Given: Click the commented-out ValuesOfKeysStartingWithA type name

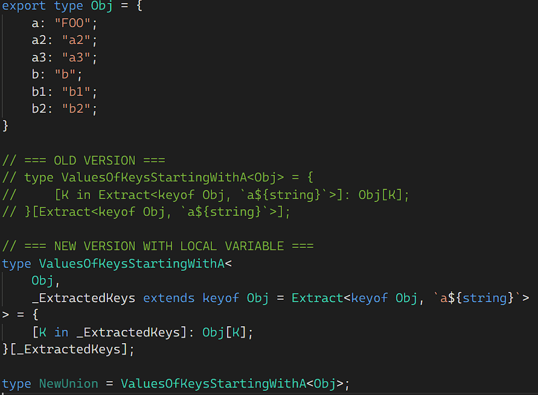Looking at the screenshot, I should 154,177.
